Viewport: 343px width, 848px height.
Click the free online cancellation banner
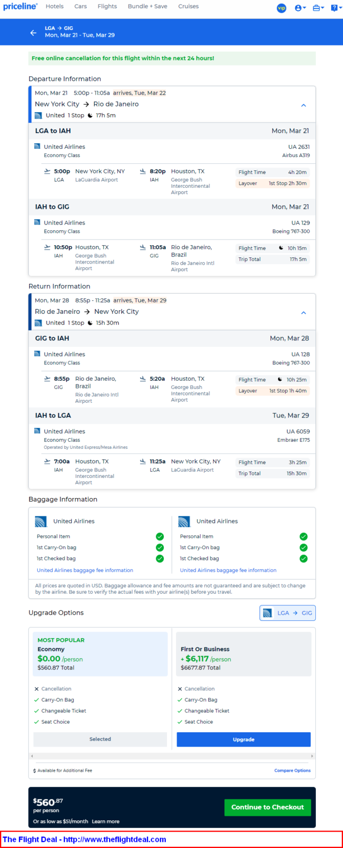(x=172, y=58)
